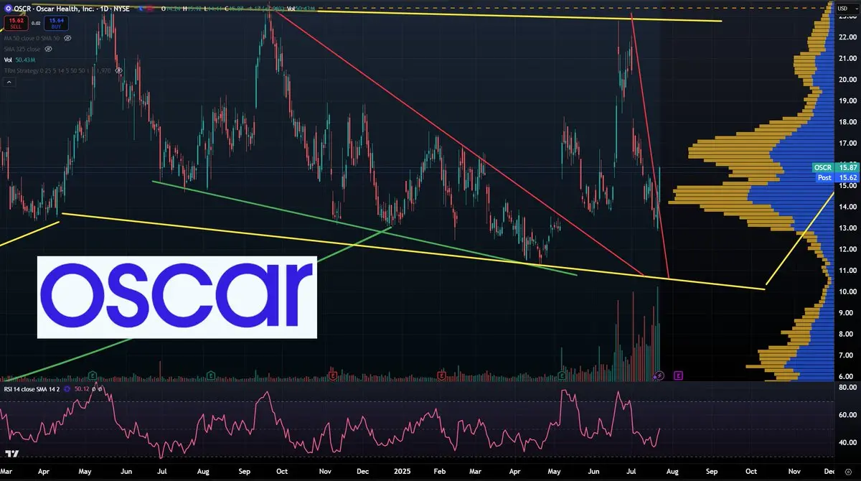Toggle visibility eye of MA 50 indicator

[x=67, y=38]
